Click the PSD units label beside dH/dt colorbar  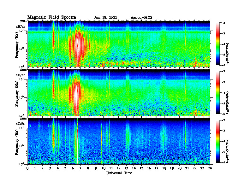pos(228,54)
